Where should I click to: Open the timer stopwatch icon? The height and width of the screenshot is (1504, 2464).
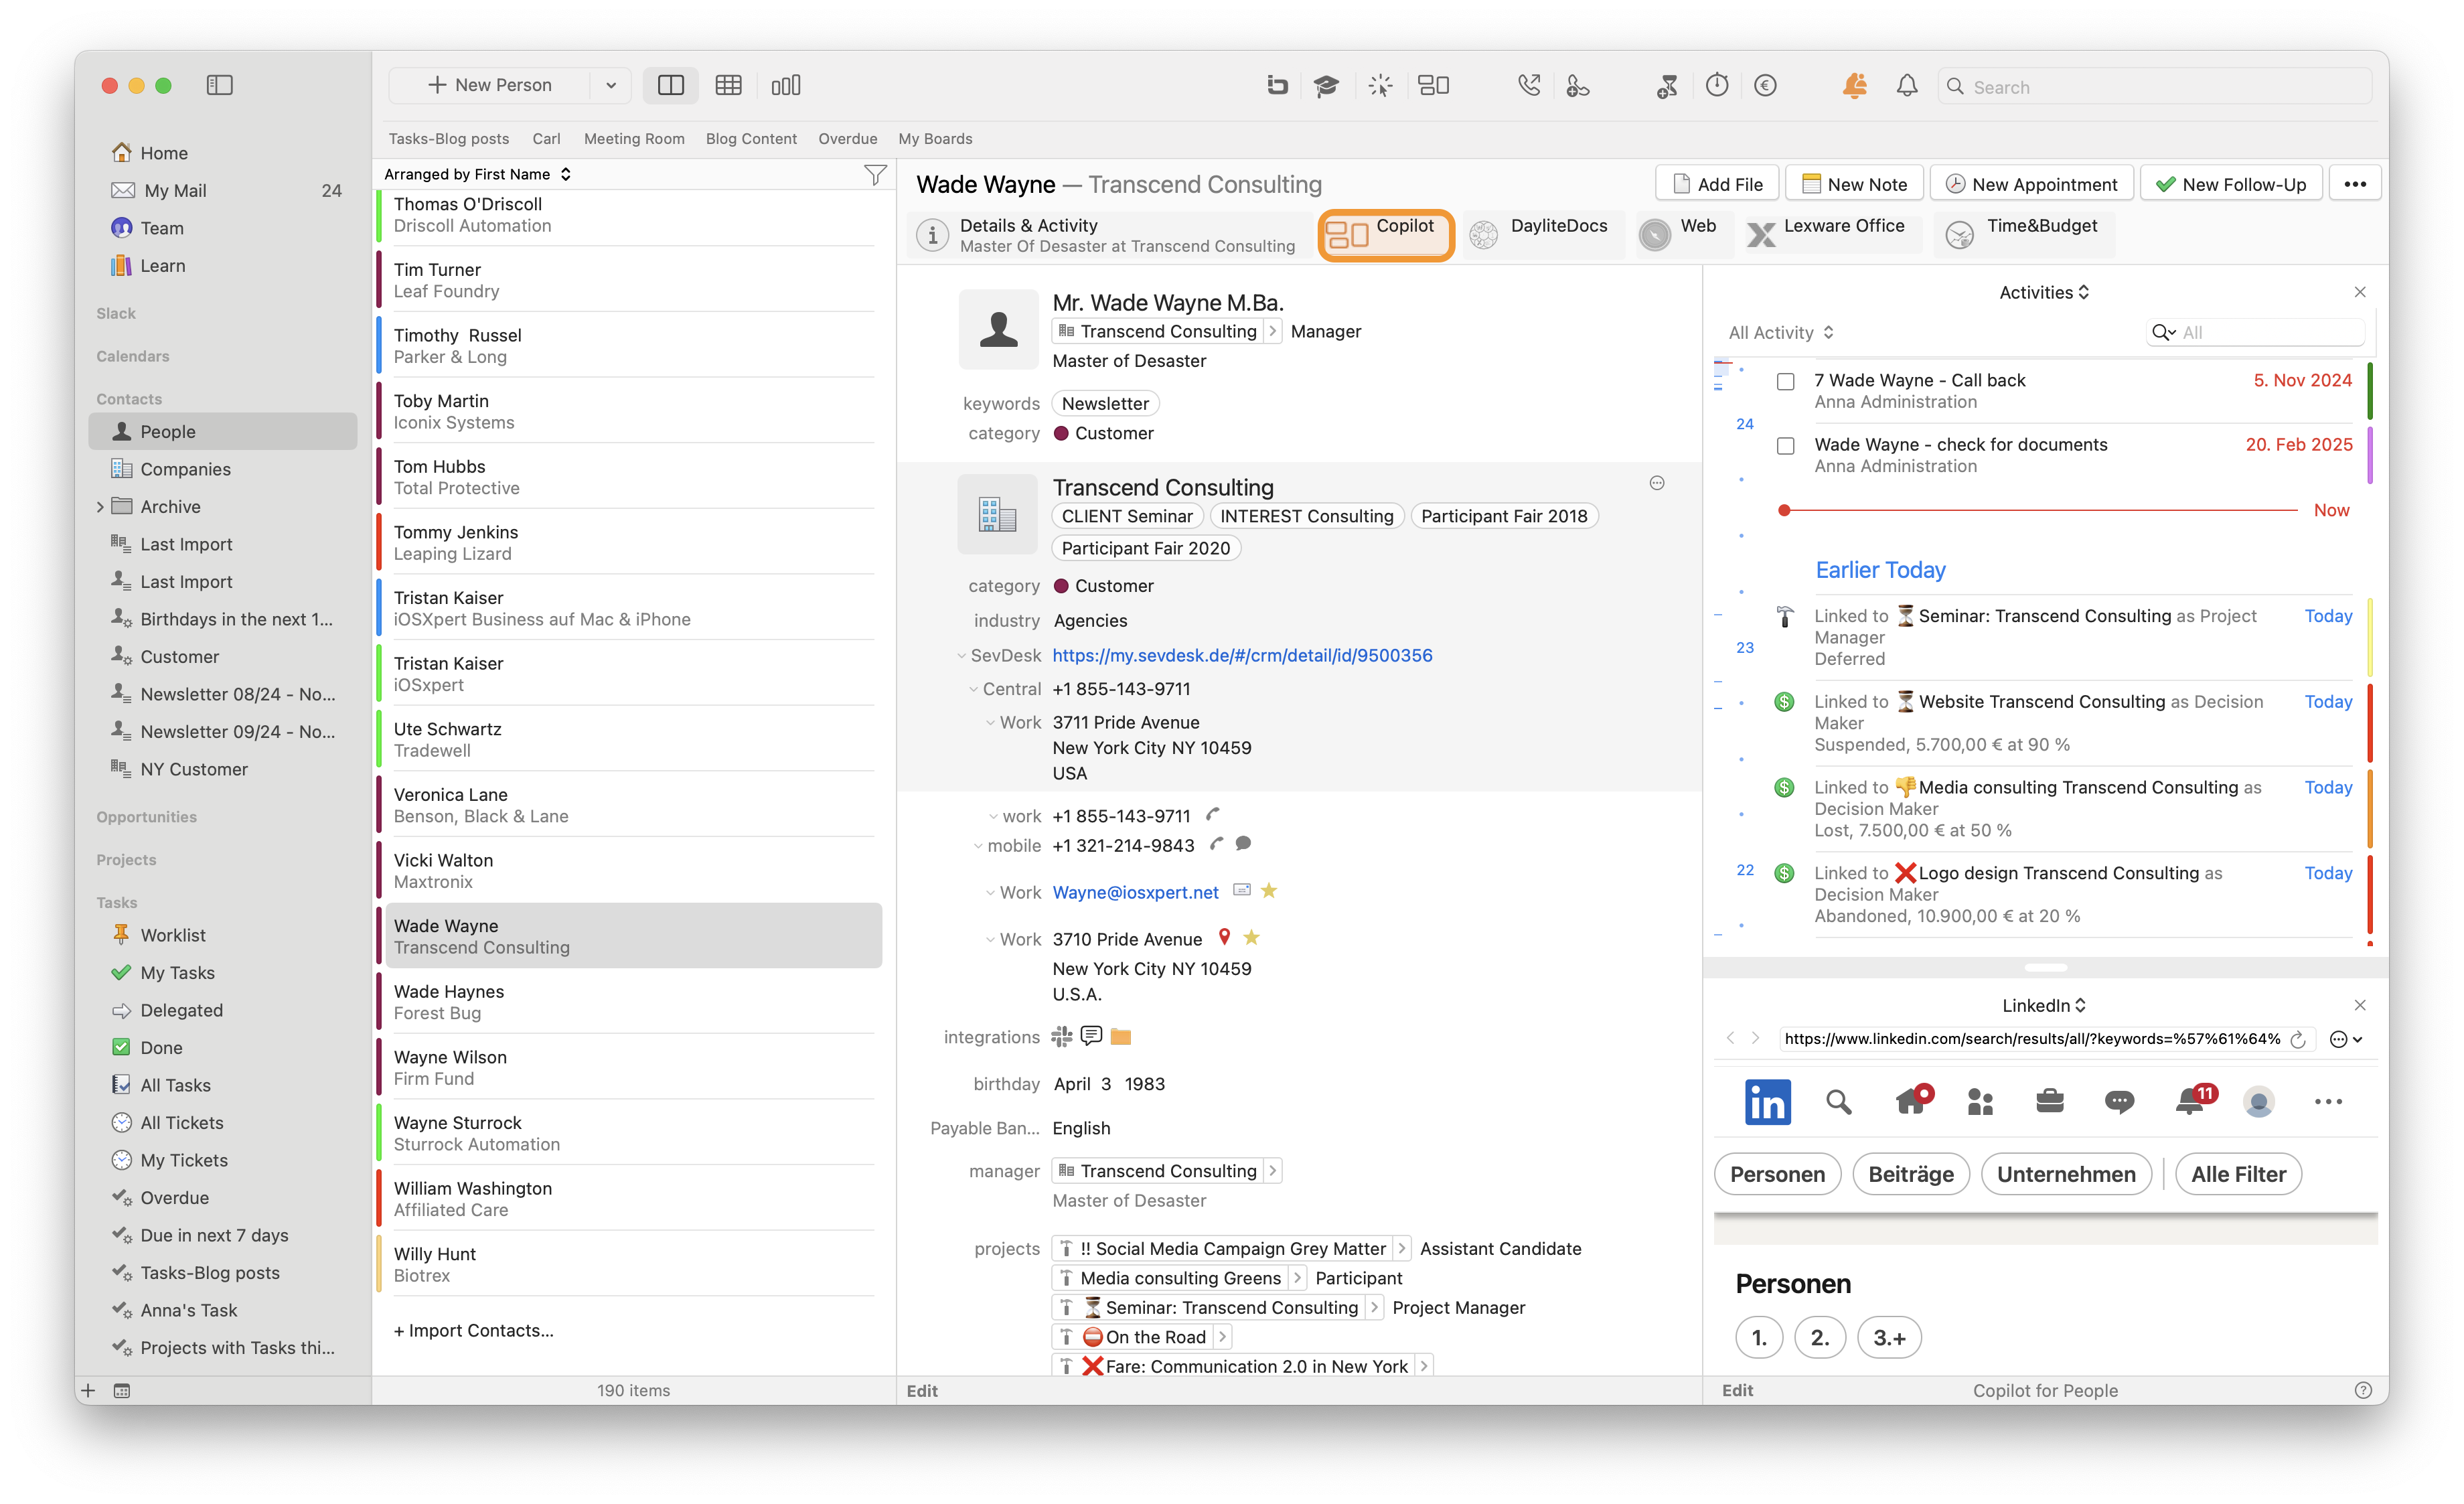click(1717, 85)
